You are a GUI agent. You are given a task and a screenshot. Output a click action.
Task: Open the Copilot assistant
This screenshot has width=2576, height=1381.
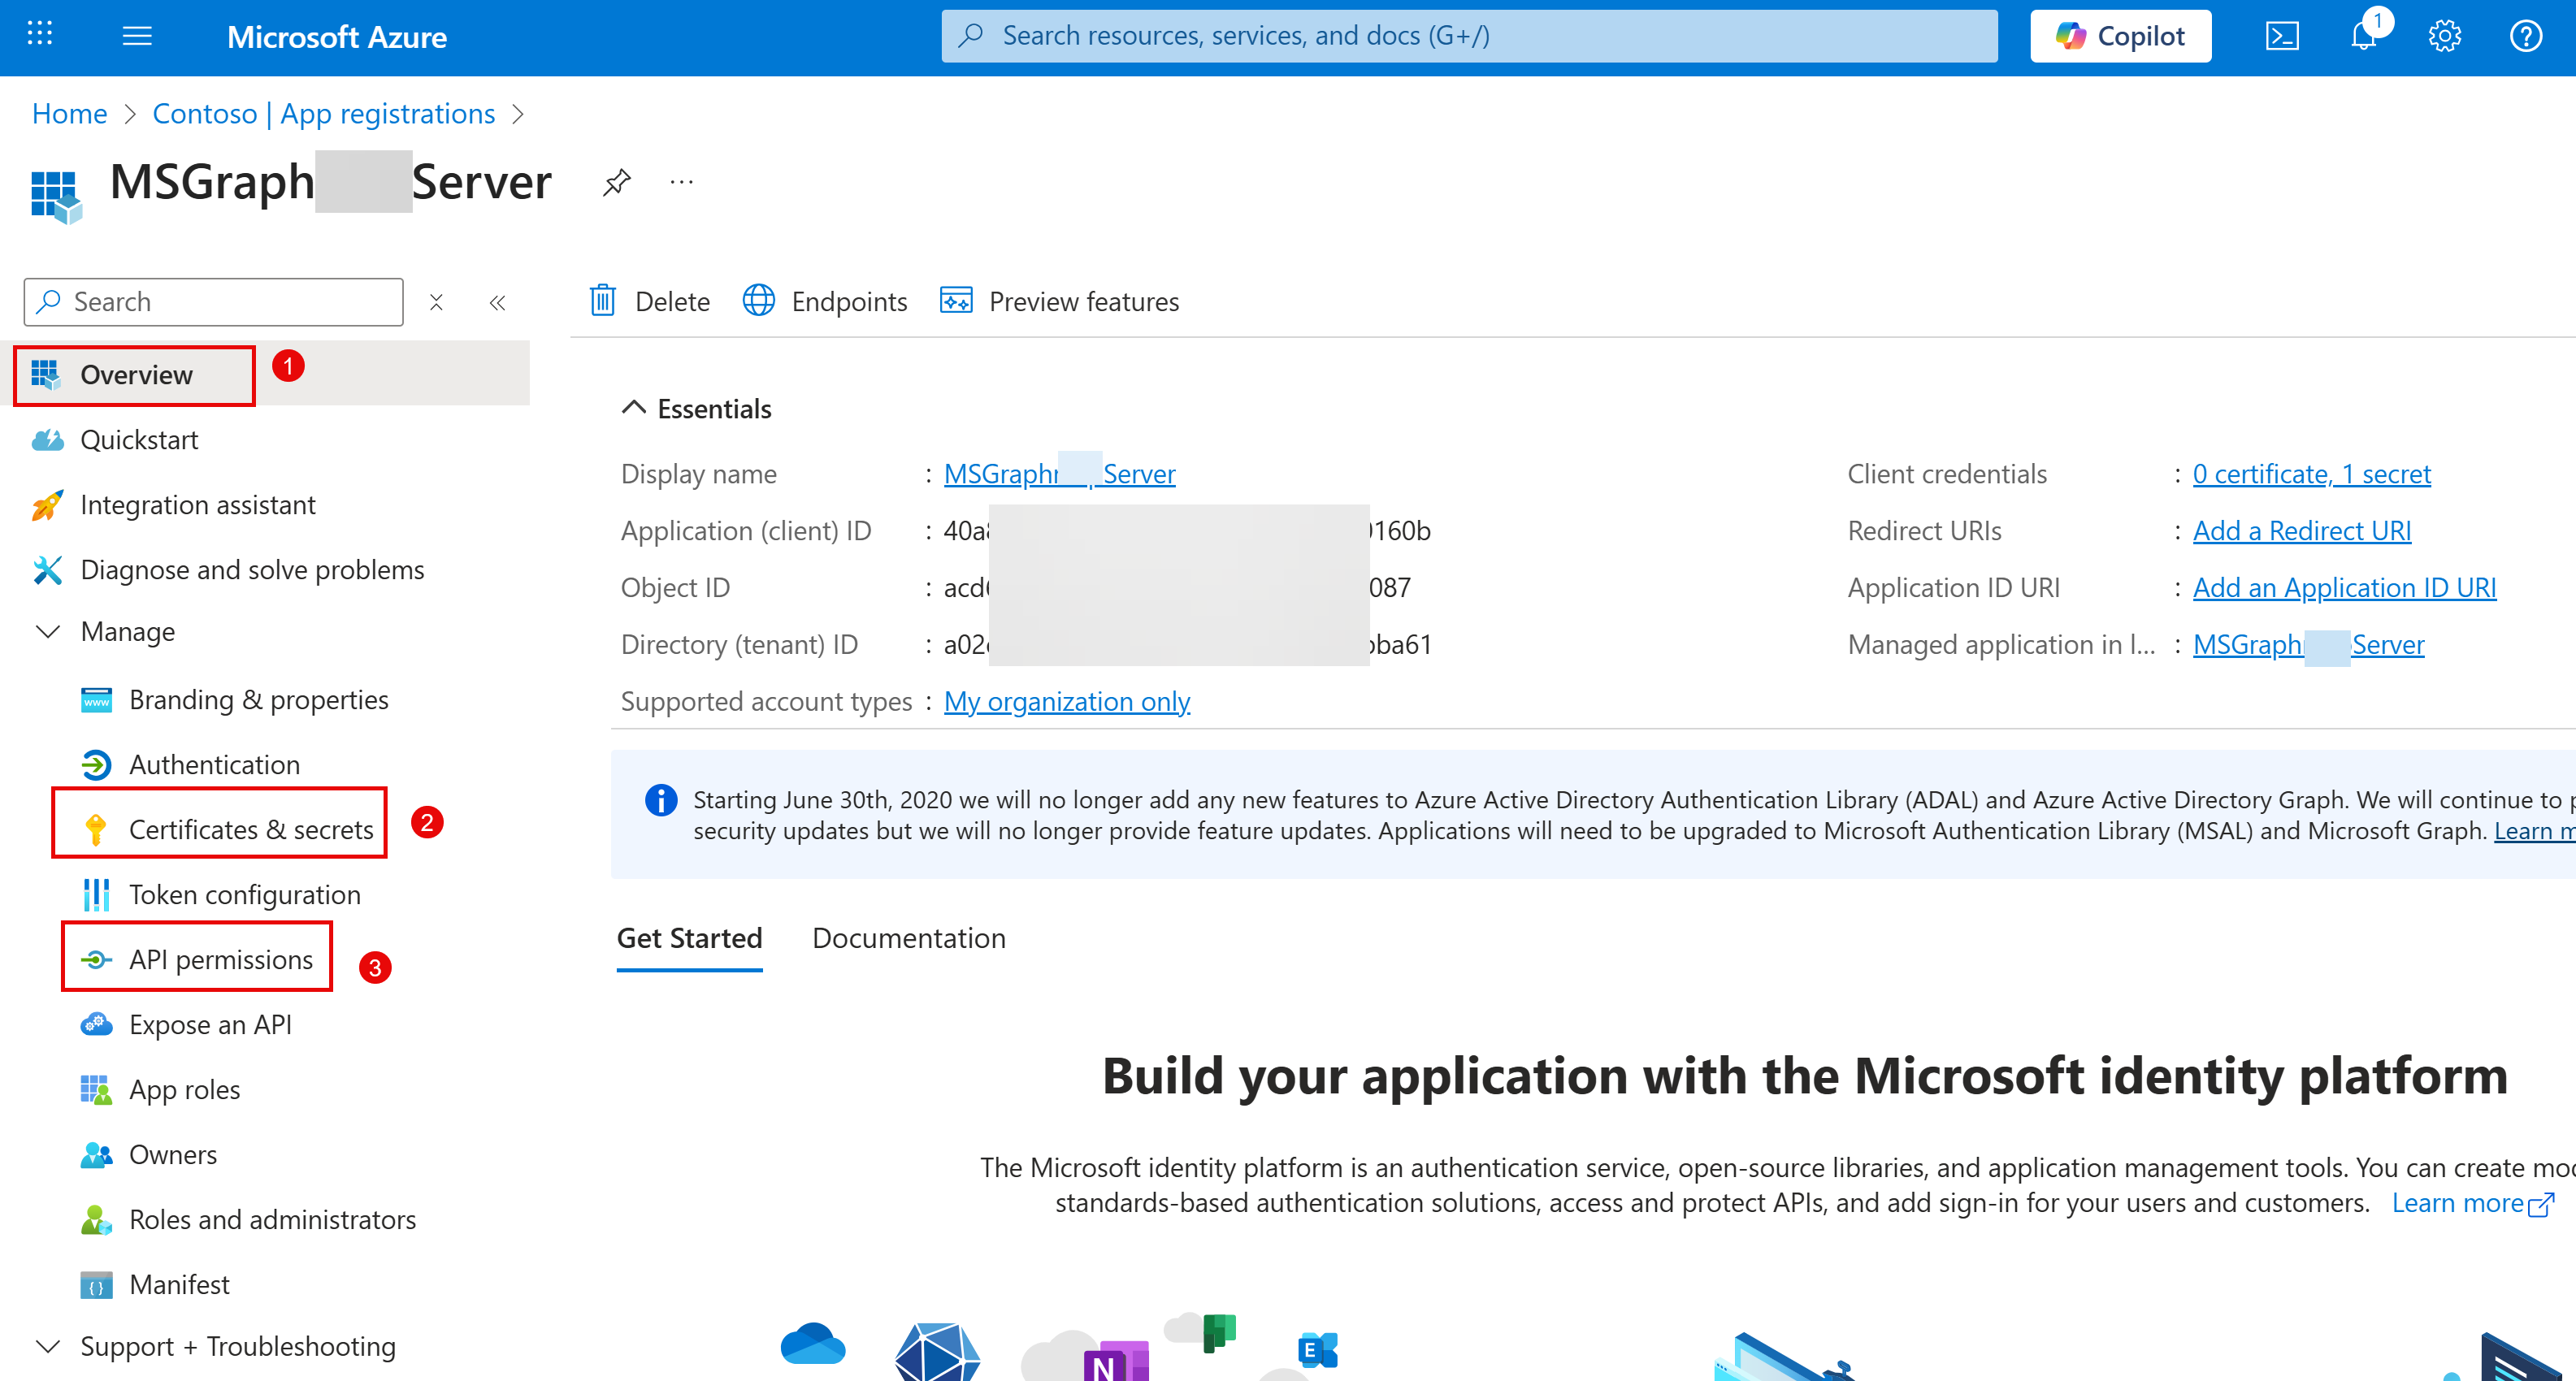click(x=2120, y=35)
